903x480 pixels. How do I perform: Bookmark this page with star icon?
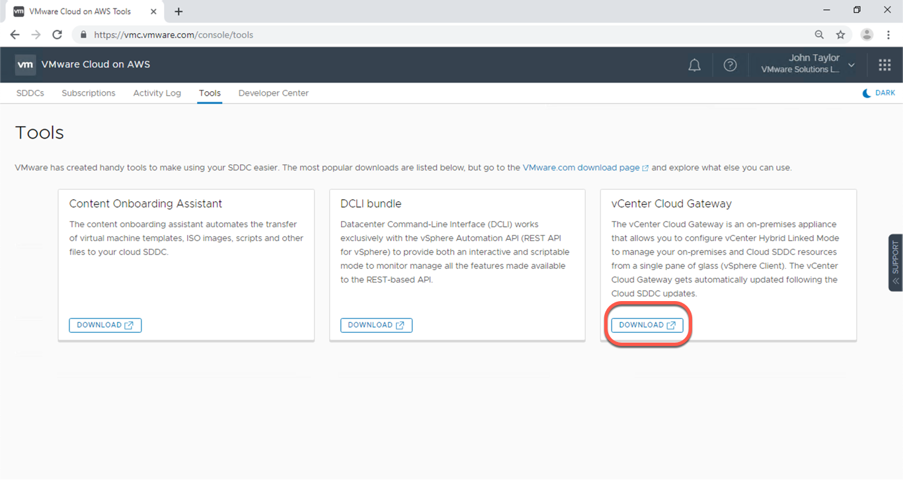point(840,35)
